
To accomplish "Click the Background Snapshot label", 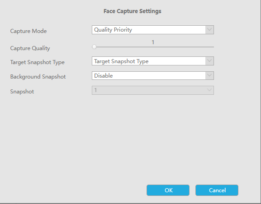I will (x=38, y=77).
